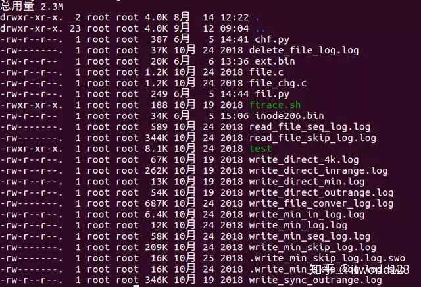Screen dimensions: 421x287
Task: Select the write_direct_4k.log entry
Action: [304, 160]
